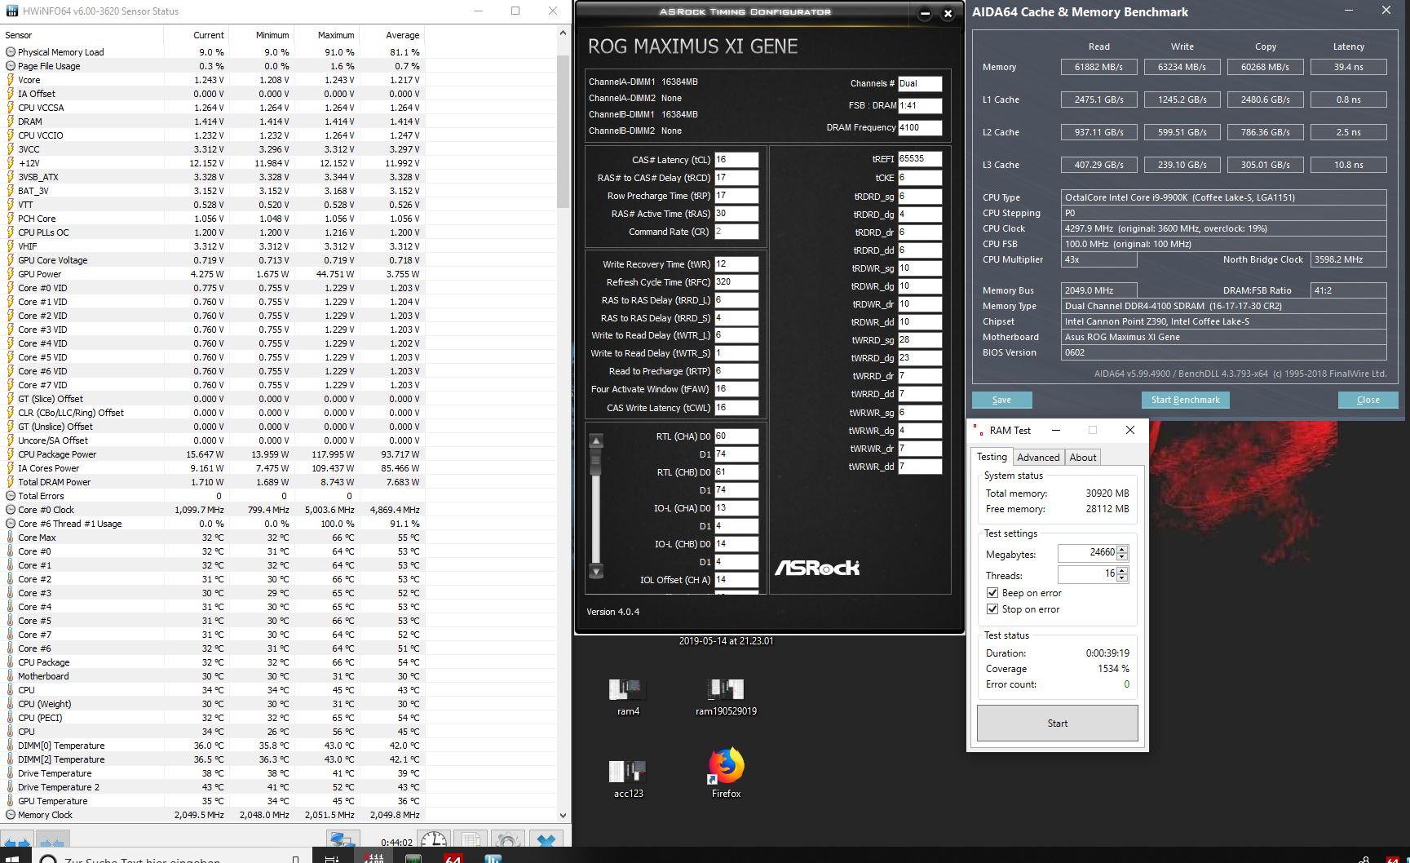Select the GPU Core Voltage sensor row
This screenshot has height=863, width=1410.
[212, 260]
